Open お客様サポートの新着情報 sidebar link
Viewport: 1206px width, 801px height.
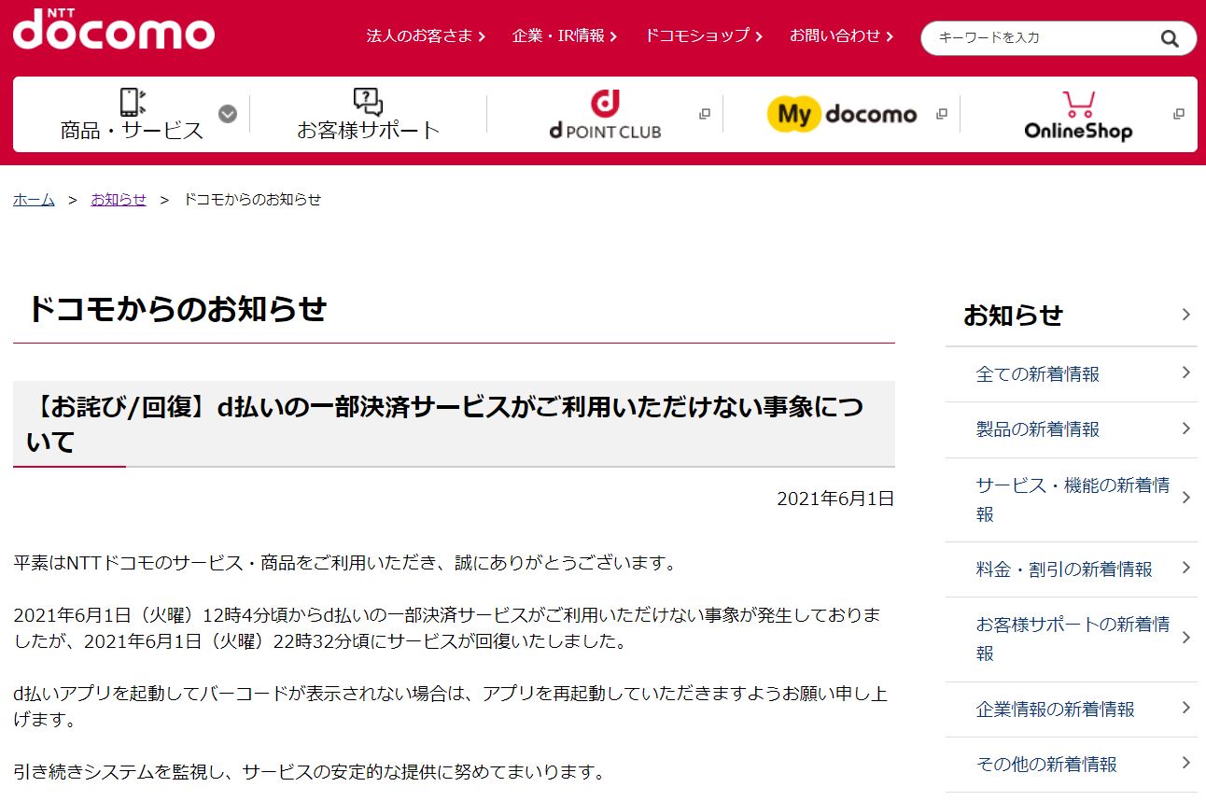click(x=1072, y=639)
